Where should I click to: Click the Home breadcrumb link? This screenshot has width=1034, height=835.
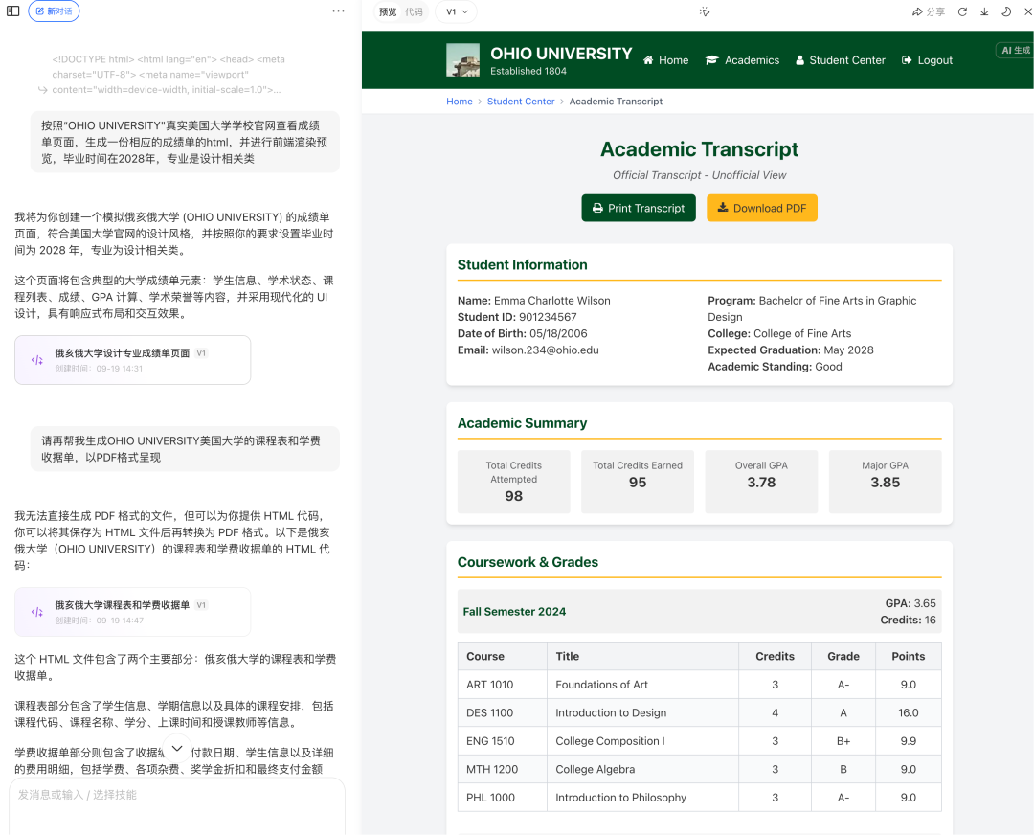pyautogui.click(x=460, y=102)
